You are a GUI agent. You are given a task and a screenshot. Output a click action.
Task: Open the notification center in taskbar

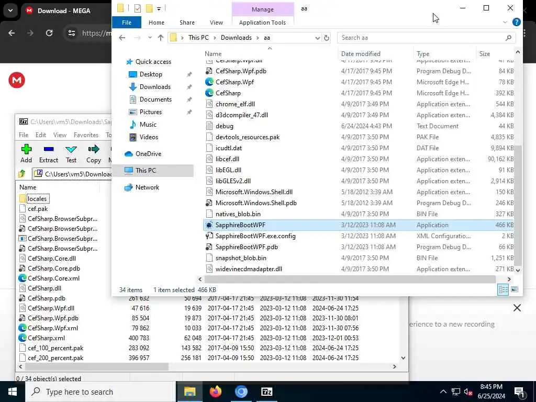coord(519,392)
